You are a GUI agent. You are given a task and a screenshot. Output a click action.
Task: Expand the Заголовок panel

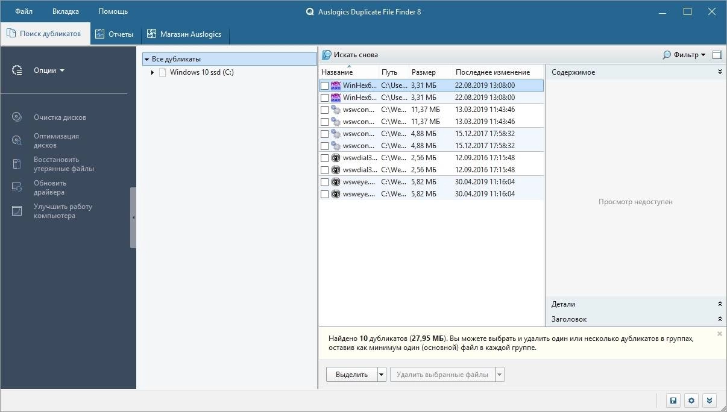coord(720,319)
